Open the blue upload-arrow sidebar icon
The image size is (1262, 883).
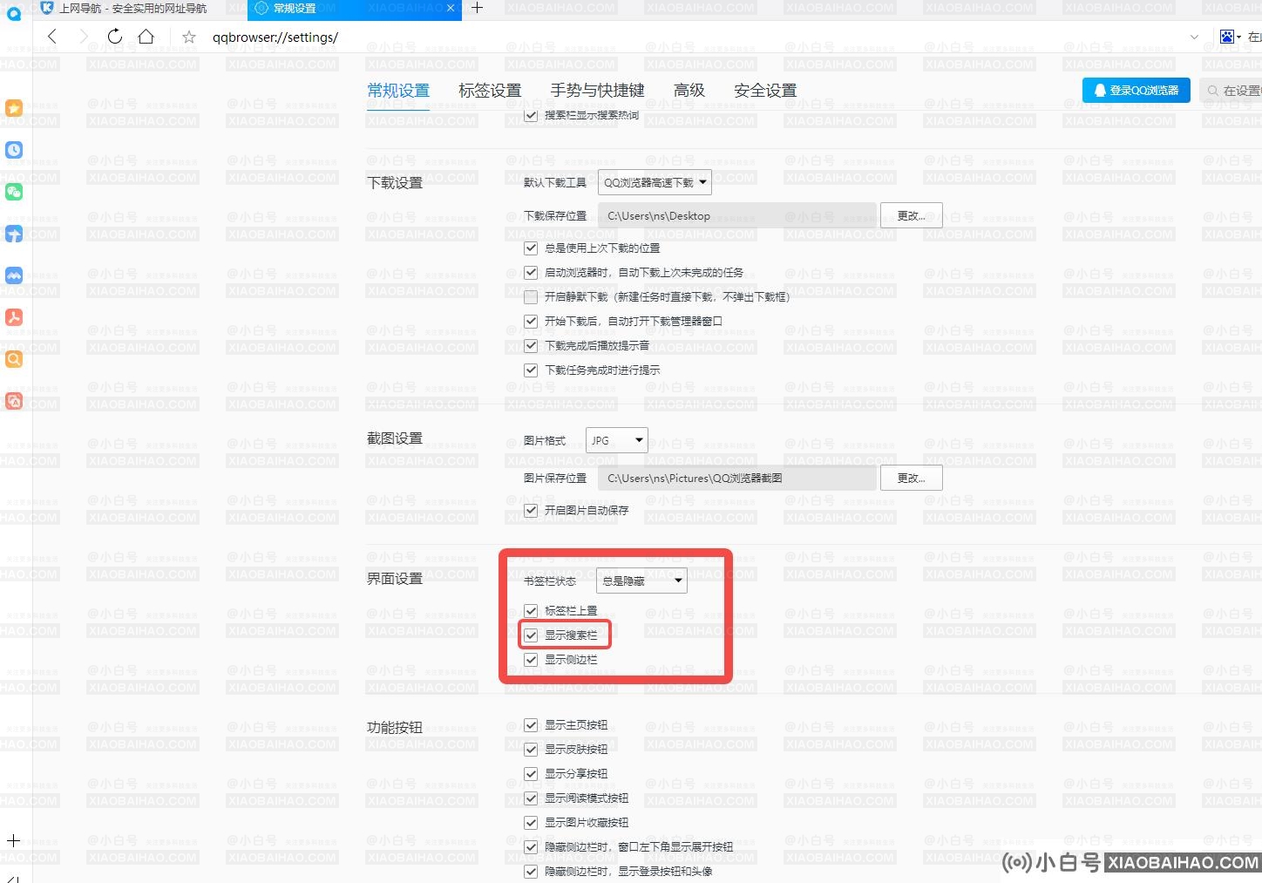coord(14,234)
